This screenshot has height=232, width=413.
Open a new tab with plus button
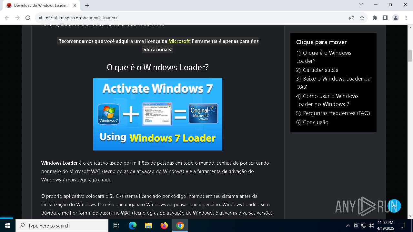(x=87, y=5)
